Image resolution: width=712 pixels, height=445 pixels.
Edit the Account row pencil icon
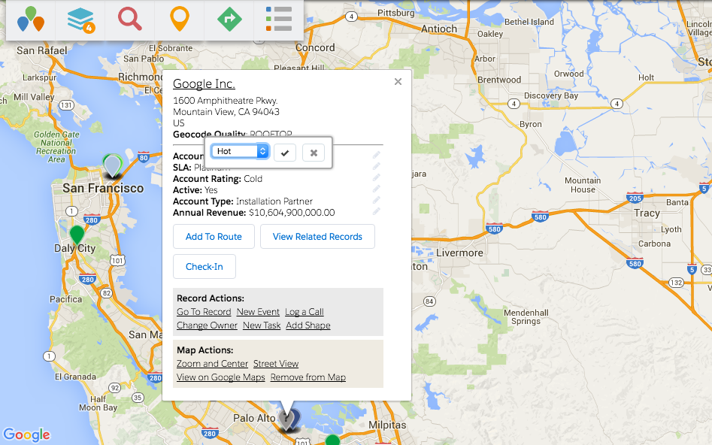click(x=377, y=155)
